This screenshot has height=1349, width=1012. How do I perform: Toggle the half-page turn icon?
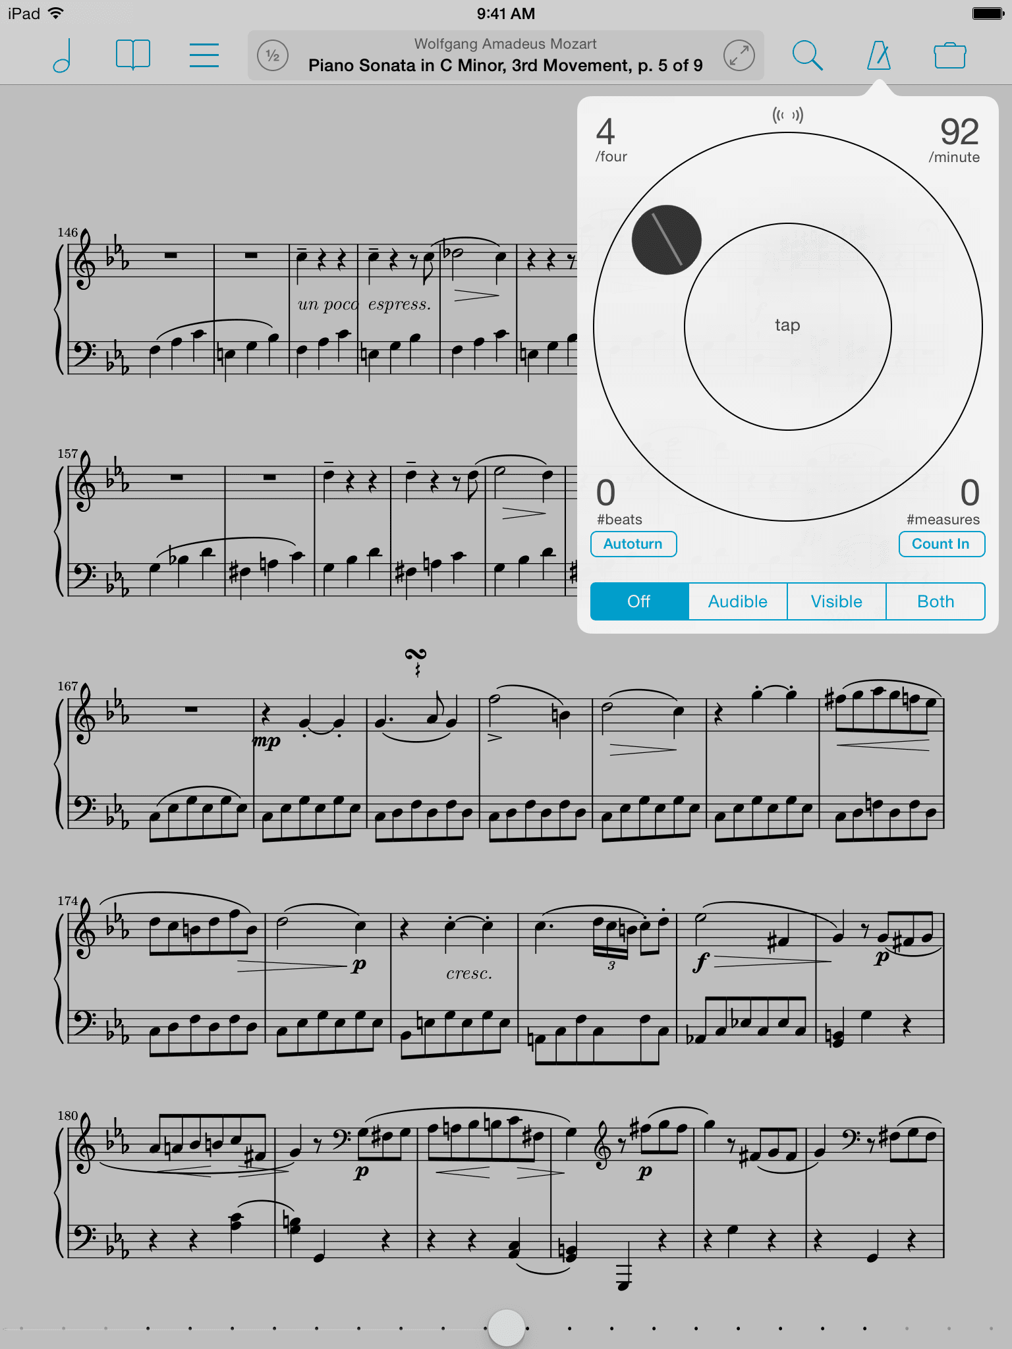point(273,56)
